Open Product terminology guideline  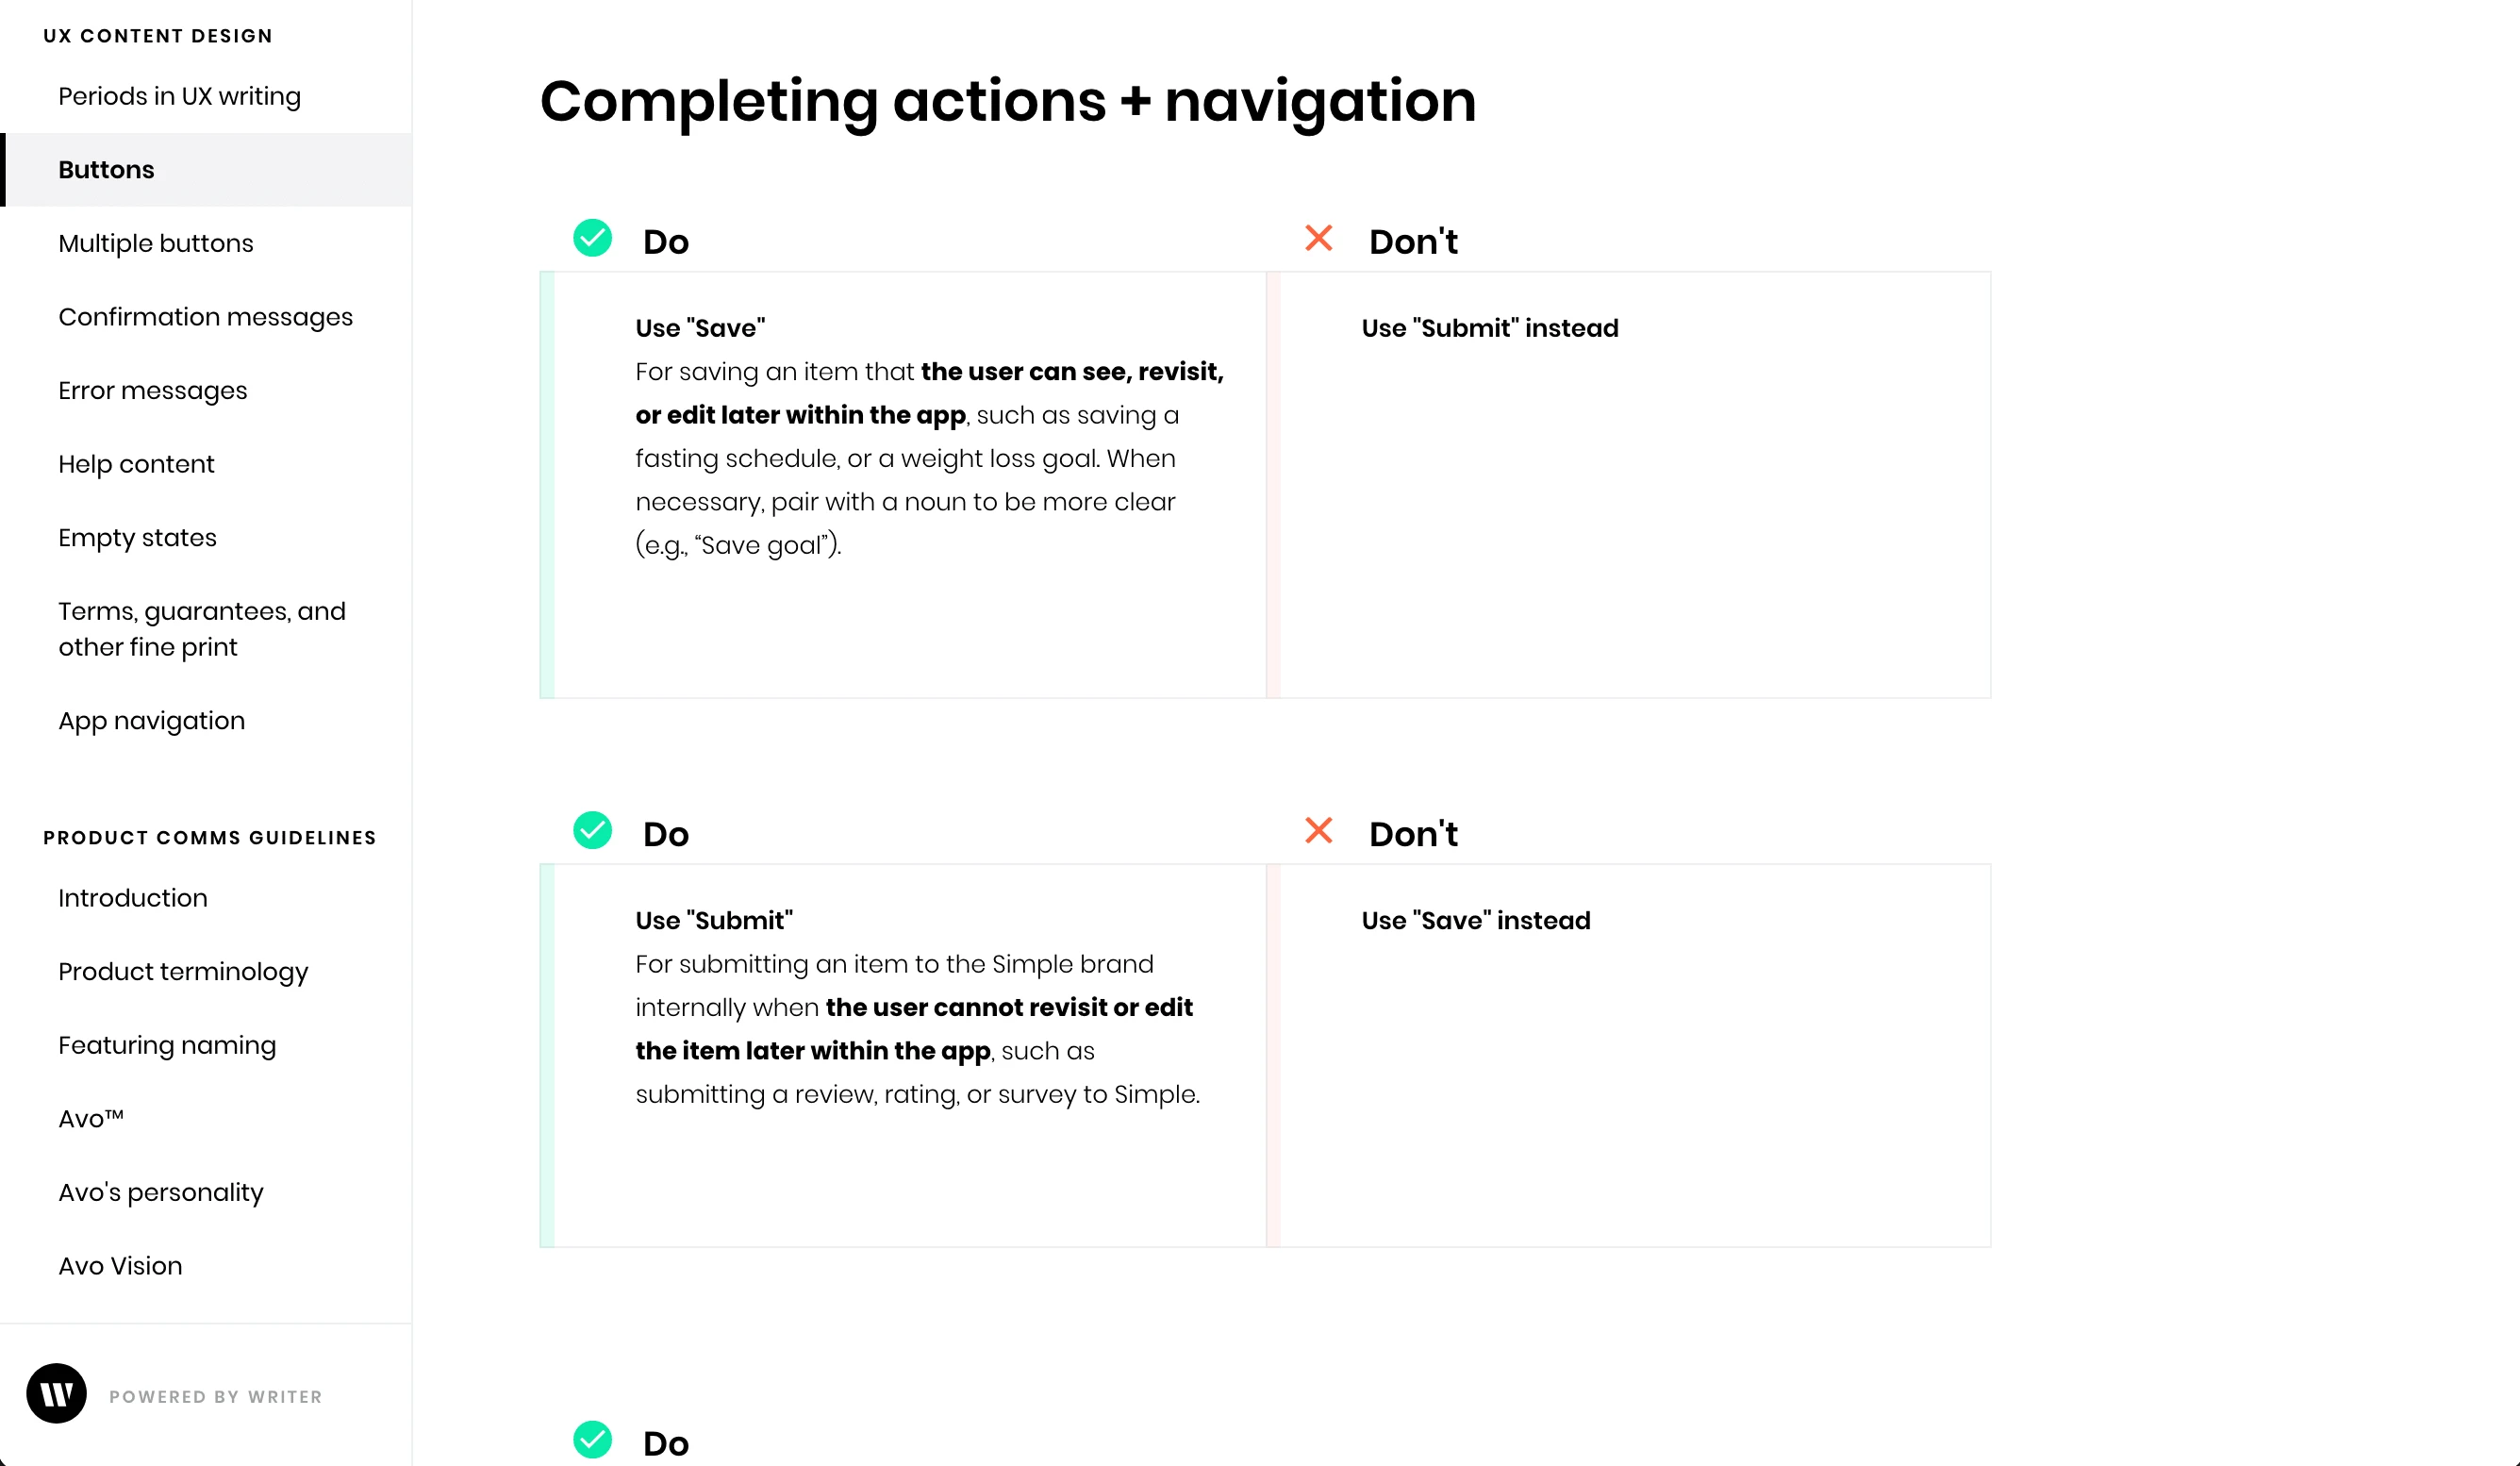(x=183, y=972)
